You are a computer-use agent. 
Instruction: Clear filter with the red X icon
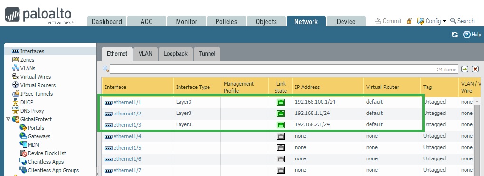click(475, 69)
